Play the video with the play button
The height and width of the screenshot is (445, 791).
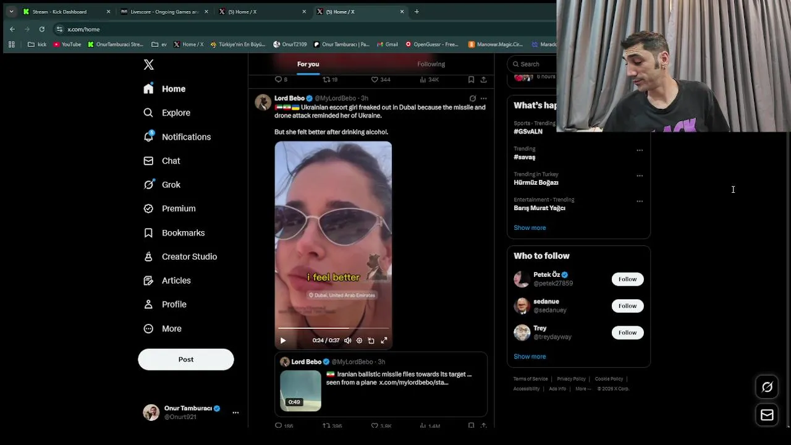tap(283, 341)
